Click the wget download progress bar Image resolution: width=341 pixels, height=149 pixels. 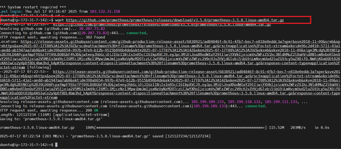(x=181, y=127)
